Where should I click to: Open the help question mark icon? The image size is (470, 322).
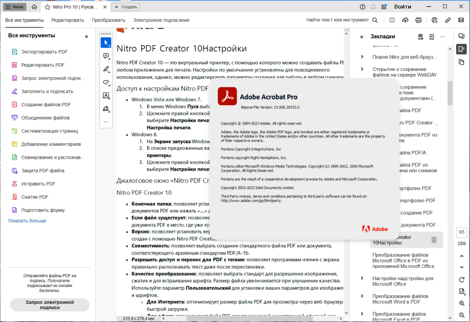363,7
